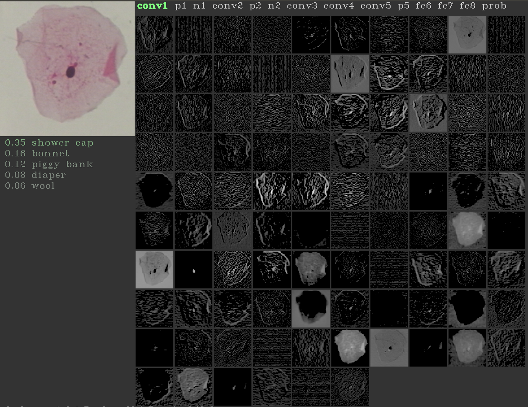Select the first filter map in the grid
This screenshot has height=407, width=528.
coord(154,35)
